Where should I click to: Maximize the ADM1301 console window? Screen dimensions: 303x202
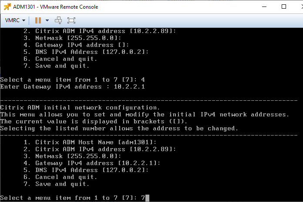point(284,7)
